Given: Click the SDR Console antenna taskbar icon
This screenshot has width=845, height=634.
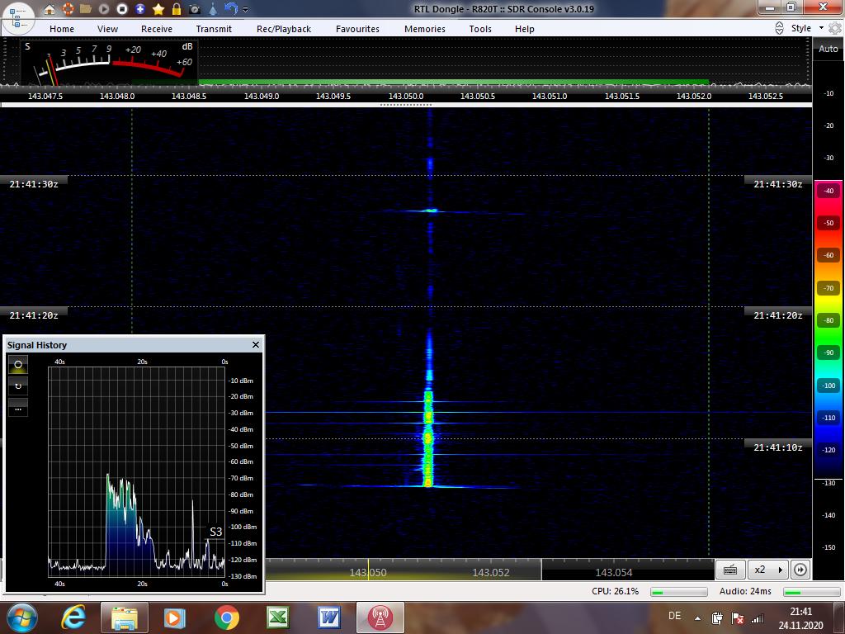Looking at the screenshot, I should click(380, 617).
